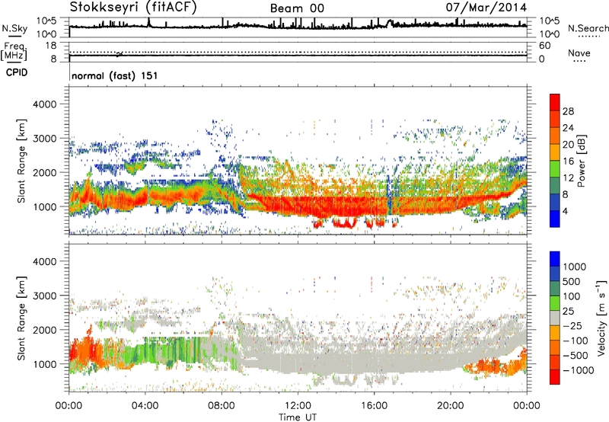Click the red arc echoes below 1000 km near 14:00
Viewport: 609px width, 422px height.
(344, 222)
